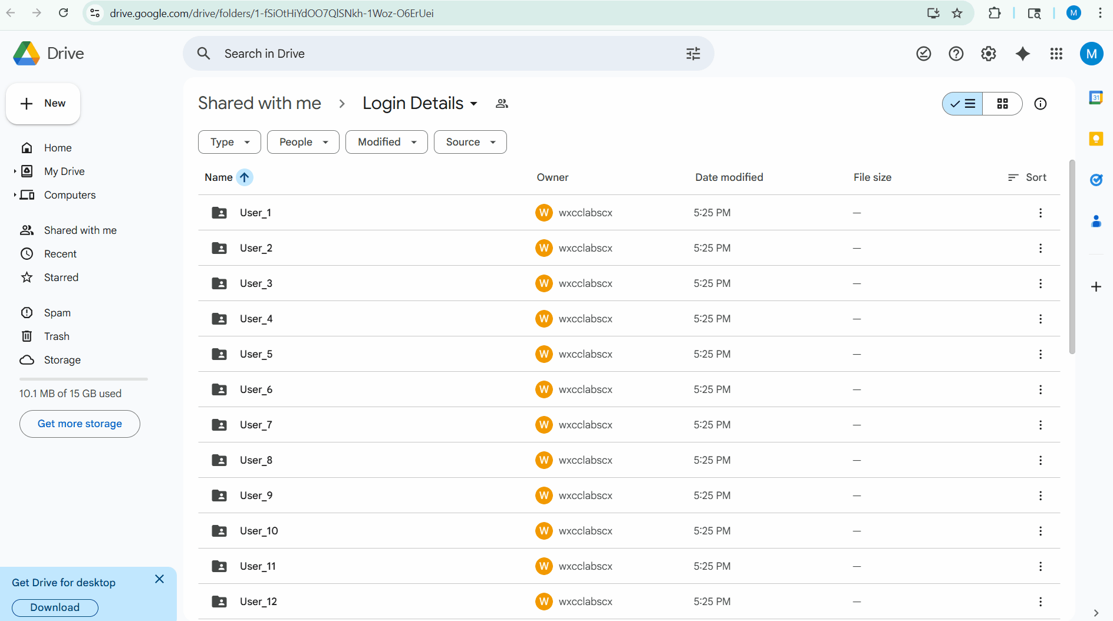The image size is (1113, 621).
Task: Reverse the Name sort direction arrow
Action: point(244,177)
